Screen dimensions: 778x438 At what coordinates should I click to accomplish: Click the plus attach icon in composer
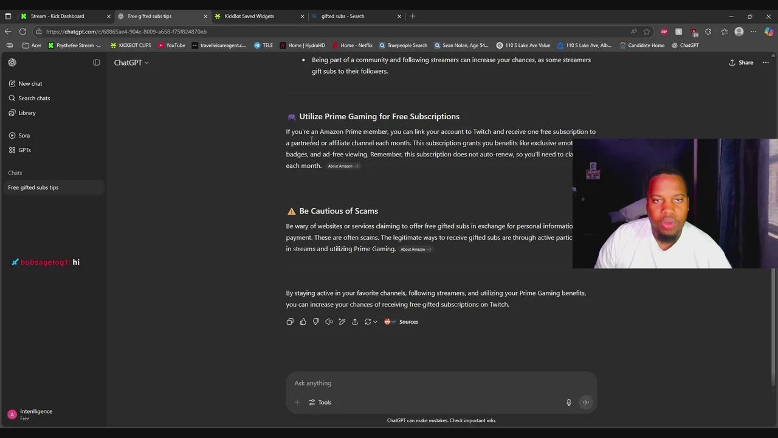(x=297, y=403)
